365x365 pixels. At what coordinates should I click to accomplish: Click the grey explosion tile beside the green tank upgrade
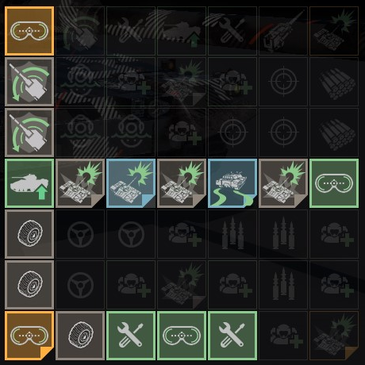pyautogui.click(x=80, y=183)
